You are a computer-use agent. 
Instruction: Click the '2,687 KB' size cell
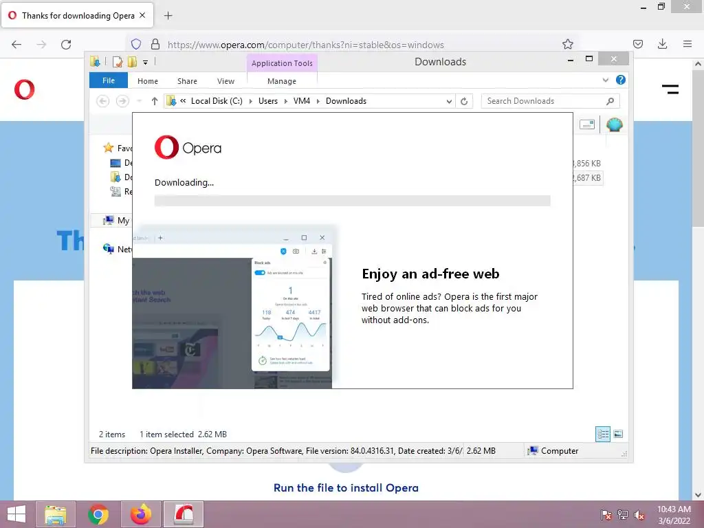[x=588, y=178]
